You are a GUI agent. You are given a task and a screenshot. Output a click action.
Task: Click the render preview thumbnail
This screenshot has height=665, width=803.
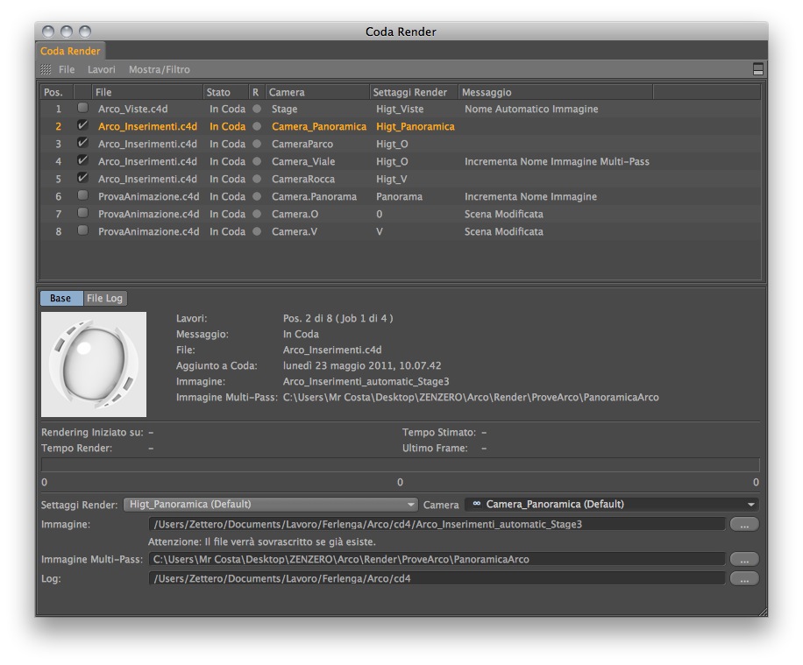[94, 364]
